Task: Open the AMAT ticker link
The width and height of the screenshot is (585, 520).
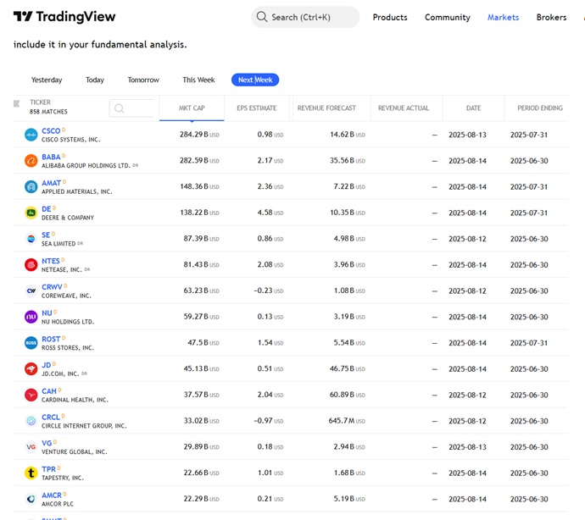Action: tap(51, 183)
